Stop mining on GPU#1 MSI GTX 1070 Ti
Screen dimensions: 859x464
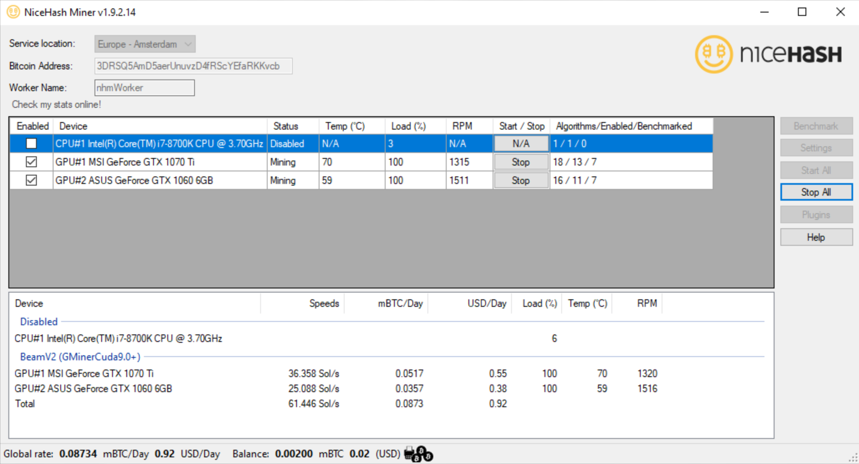click(521, 162)
